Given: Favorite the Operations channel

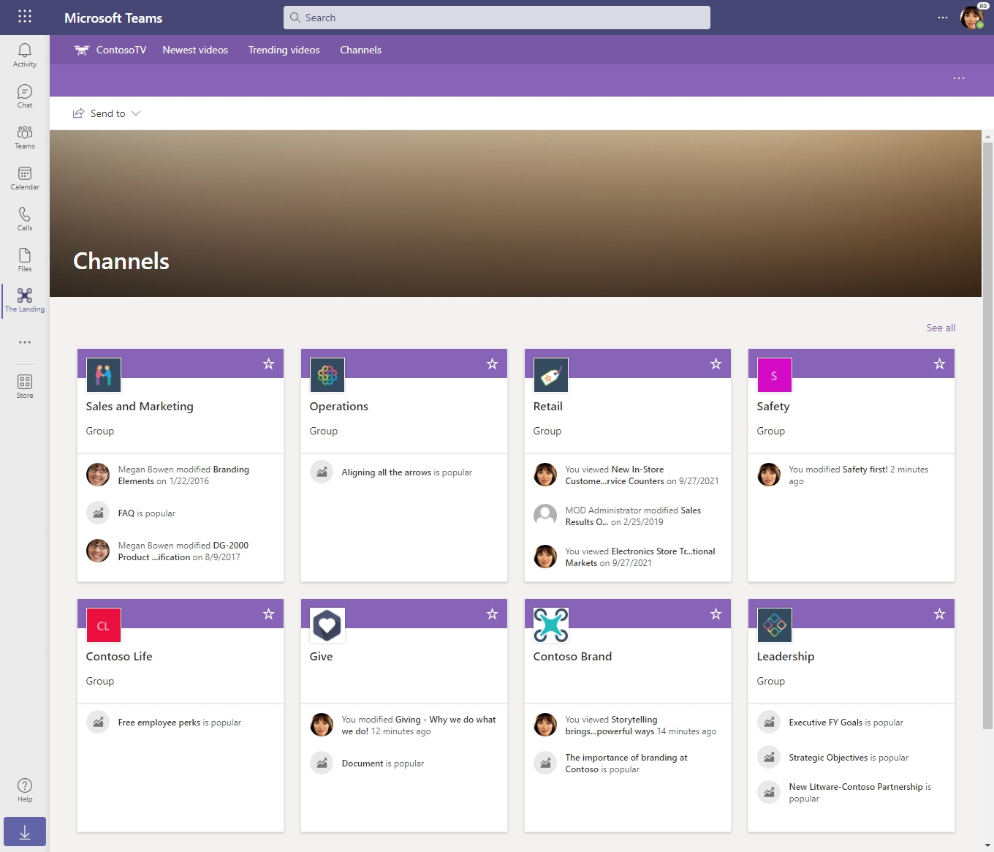Looking at the screenshot, I should click(493, 364).
